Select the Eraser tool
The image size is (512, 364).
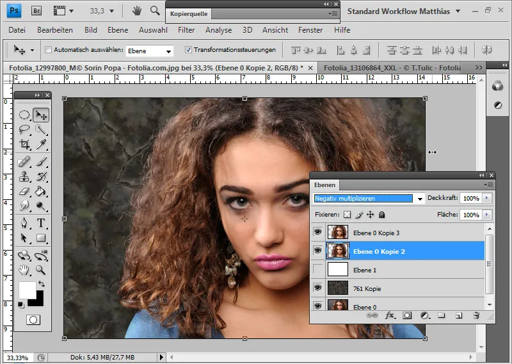[x=24, y=191]
